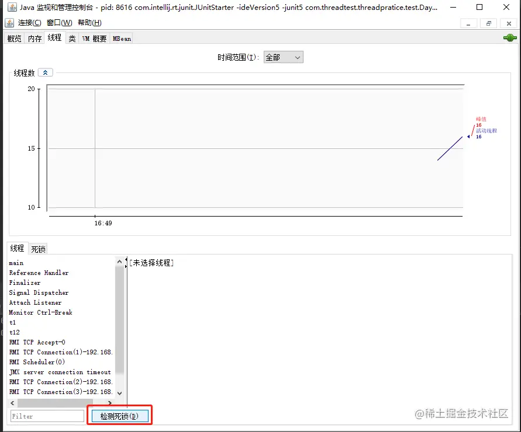Click the 检测死锁(D) button

pyautogui.click(x=120, y=416)
